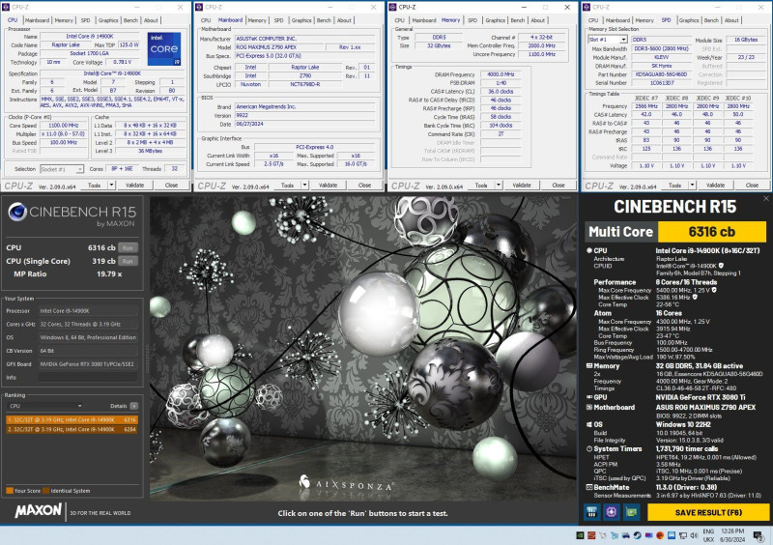Click the Intel Core i9 logo badge
773x545 pixels.
(164, 48)
